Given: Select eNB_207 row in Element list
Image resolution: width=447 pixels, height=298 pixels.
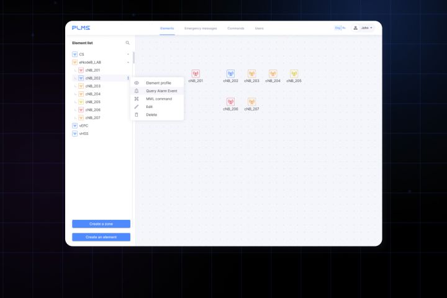Looking at the screenshot, I should tap(101, 118).
